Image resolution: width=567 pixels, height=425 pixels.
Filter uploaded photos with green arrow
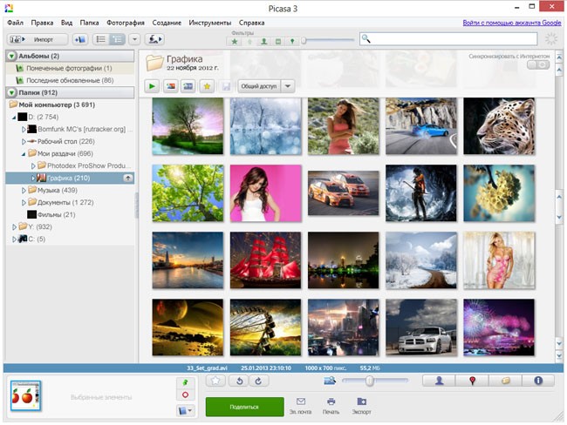[x=249, y=42]
